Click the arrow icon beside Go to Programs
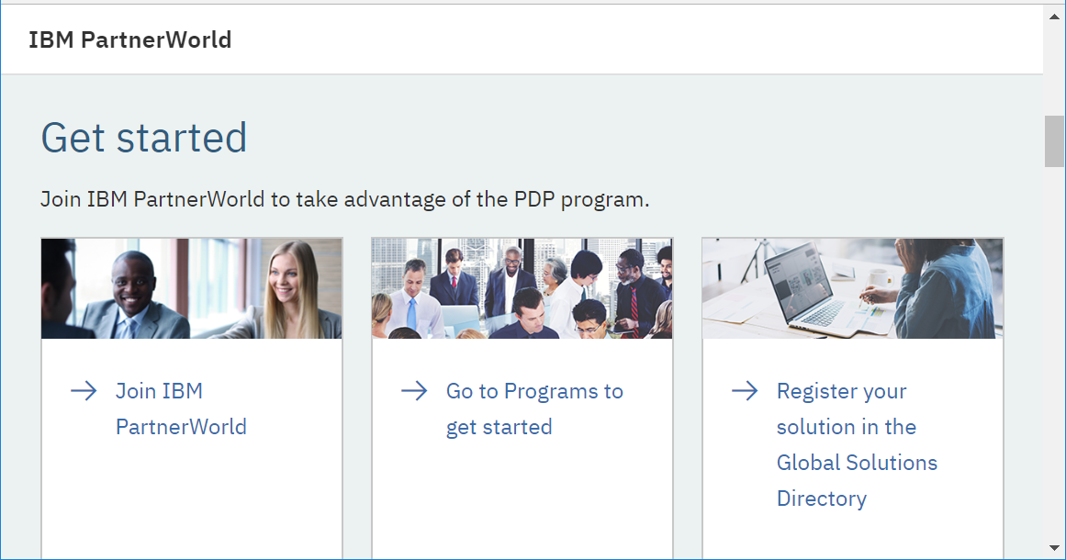Viewport: 1066px width, 560px height. point(414,391)
